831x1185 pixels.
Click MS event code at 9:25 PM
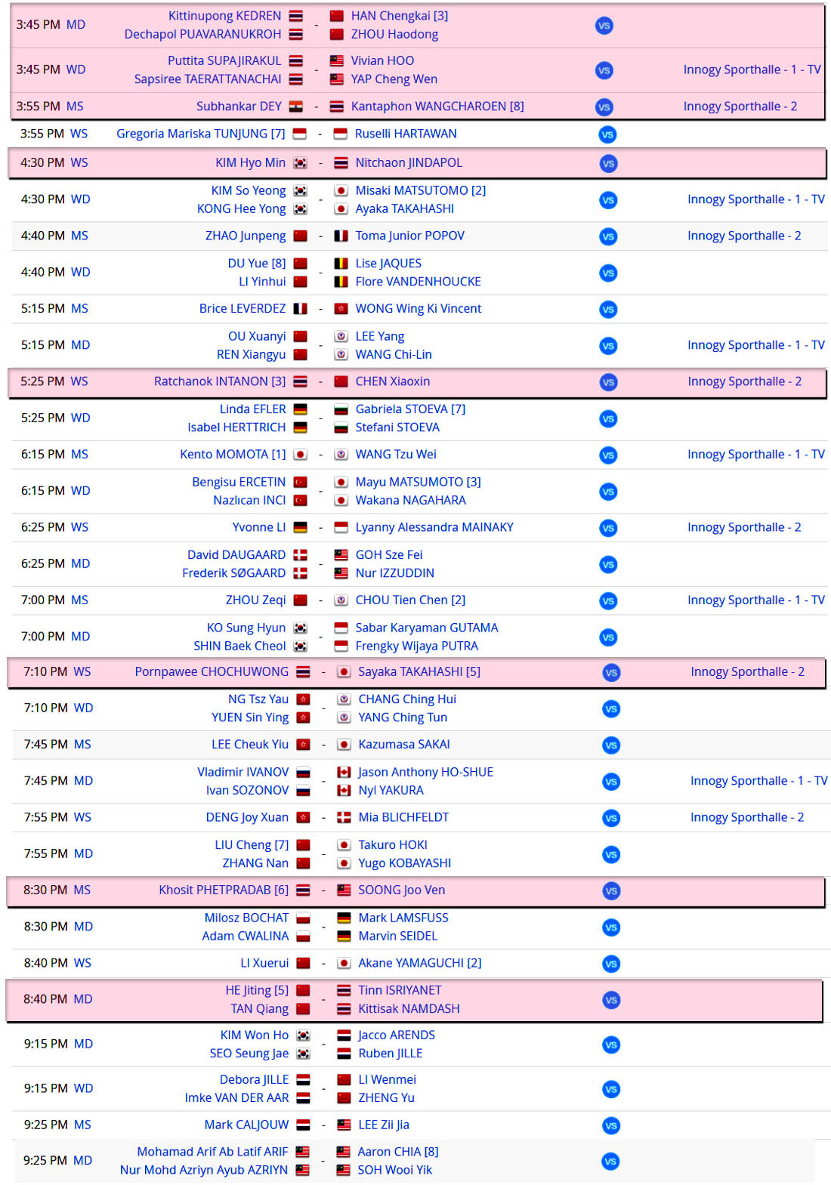pyautogui.click(x=82, y=1125)
